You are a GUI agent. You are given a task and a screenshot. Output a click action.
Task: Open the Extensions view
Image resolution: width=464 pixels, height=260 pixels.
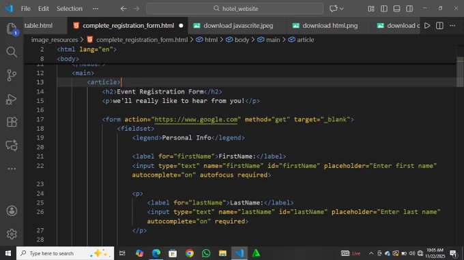(12, 122)
